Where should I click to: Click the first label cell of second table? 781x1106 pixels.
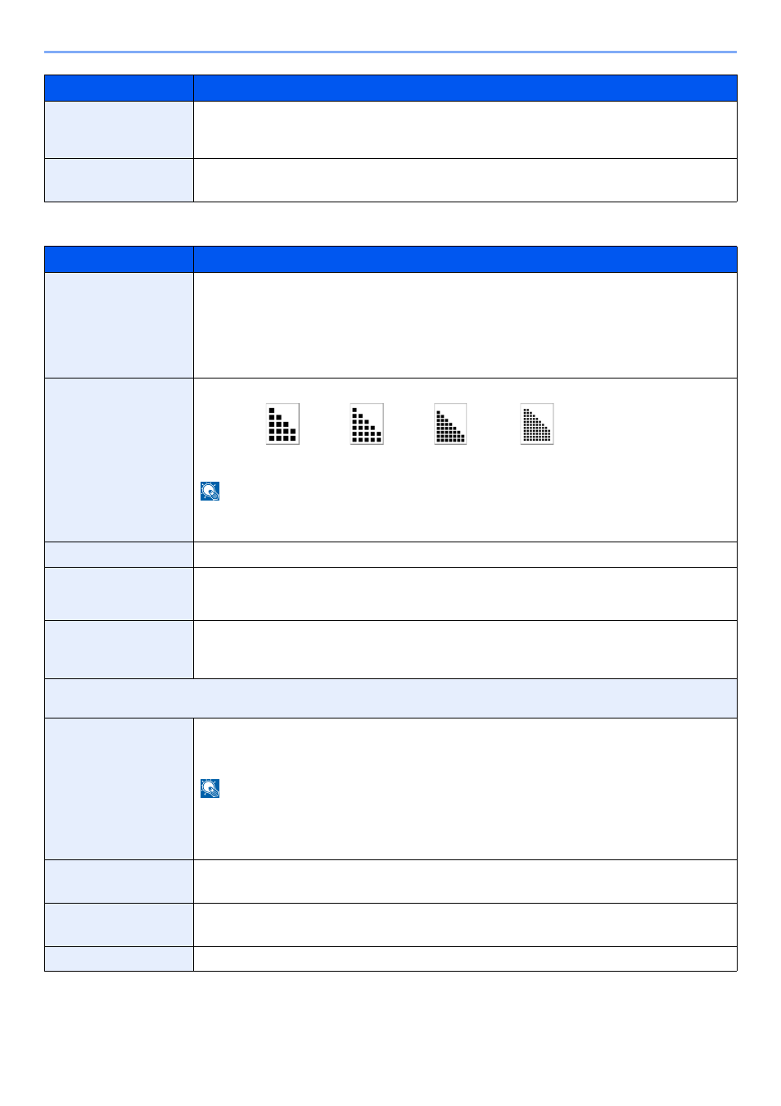tap(119, 325)
